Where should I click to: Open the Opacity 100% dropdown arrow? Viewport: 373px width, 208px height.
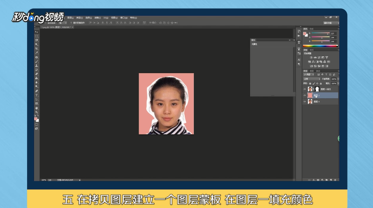tap(338, 79)
